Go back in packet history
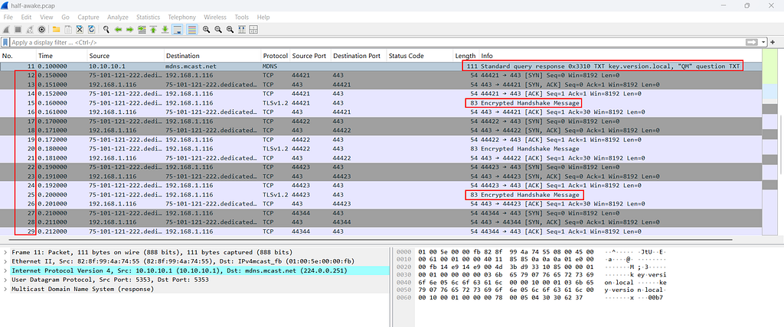The width and height of the screenshot is (784, 327). (x=118, y=30)
